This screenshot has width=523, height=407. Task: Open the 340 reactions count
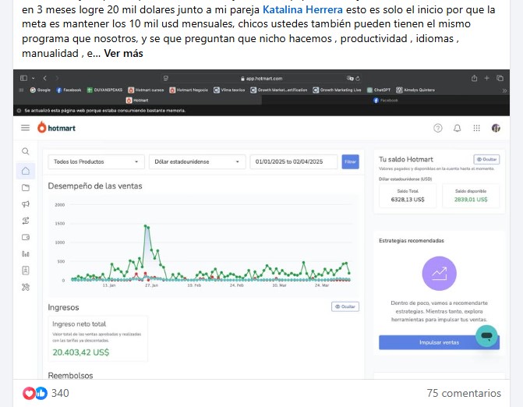coord(60,393)
